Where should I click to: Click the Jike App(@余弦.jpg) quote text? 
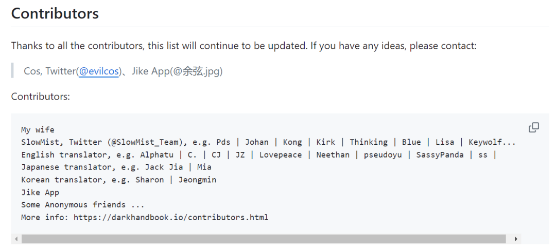[177, 71]
